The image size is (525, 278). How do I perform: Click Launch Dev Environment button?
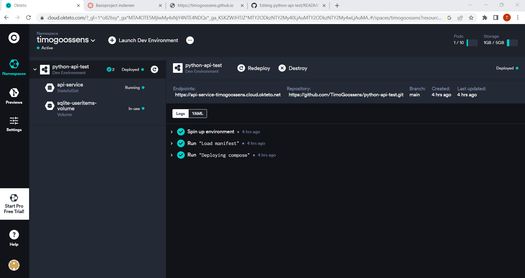coord(143,40)
